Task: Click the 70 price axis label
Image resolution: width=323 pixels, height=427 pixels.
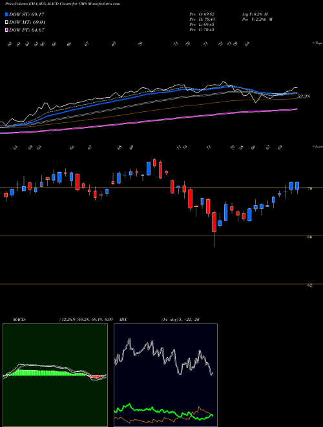Action: click(309, 188)
